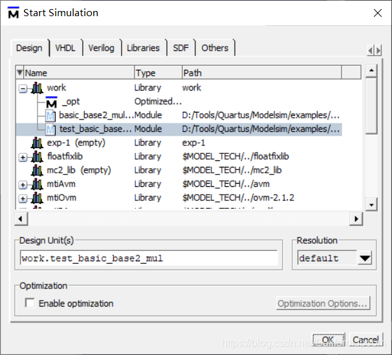Sort by the Path column header
This screenshot has width=392, height=355.
(261, 72)
